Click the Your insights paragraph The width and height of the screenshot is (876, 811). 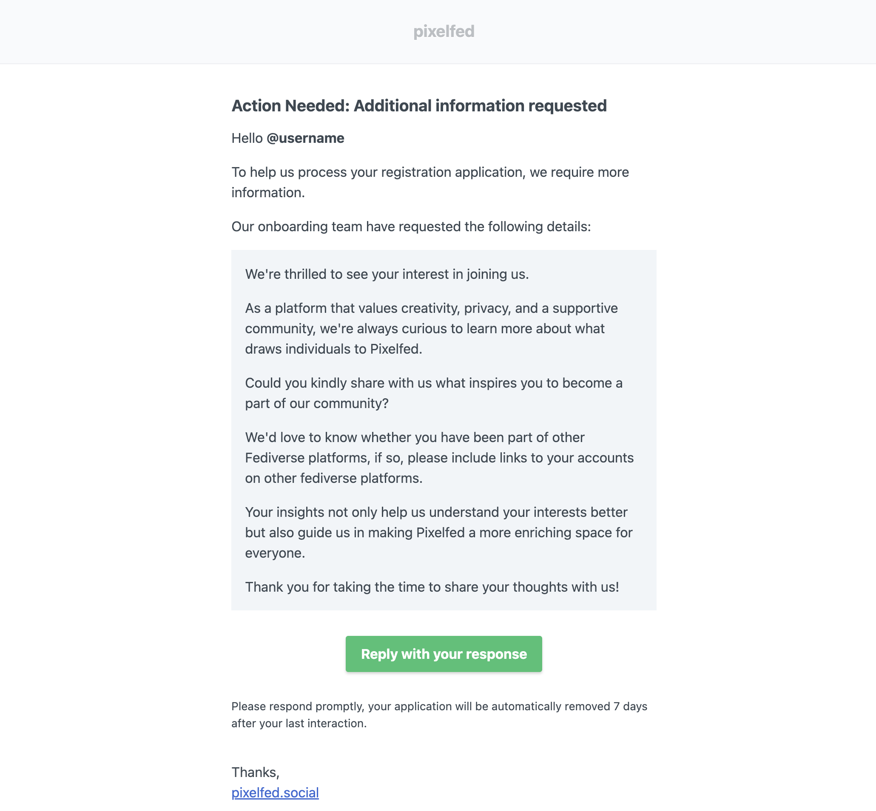click(x=438, y=532)
